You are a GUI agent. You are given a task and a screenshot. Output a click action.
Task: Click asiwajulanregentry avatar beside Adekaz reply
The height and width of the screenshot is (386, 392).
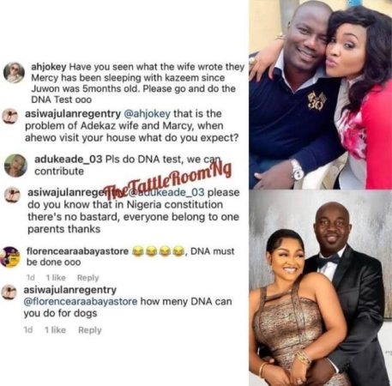coord(10,117)
